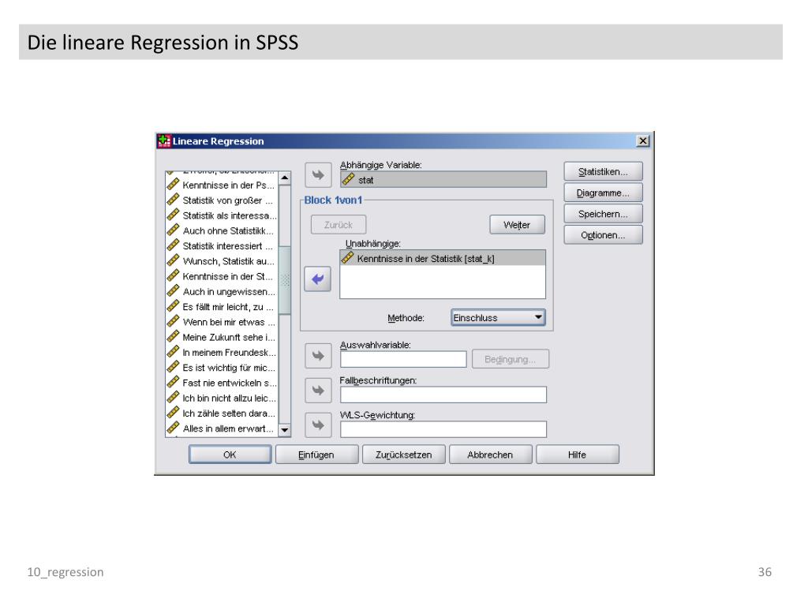The image size is (808, 606).
Task: Click Einfügen button
Action: pos(316,454)
